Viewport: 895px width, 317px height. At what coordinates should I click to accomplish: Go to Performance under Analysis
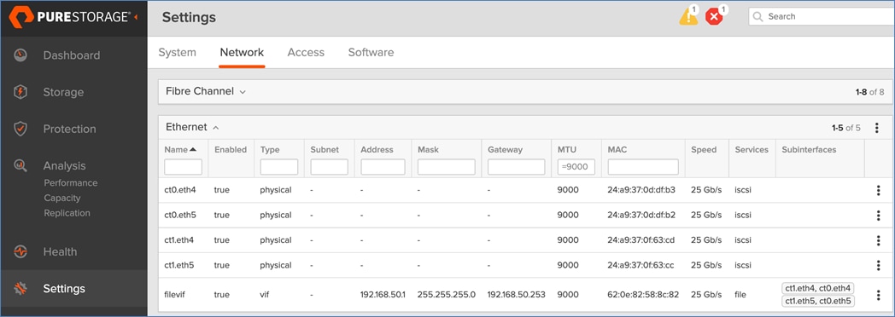click(x=71, y=182)
